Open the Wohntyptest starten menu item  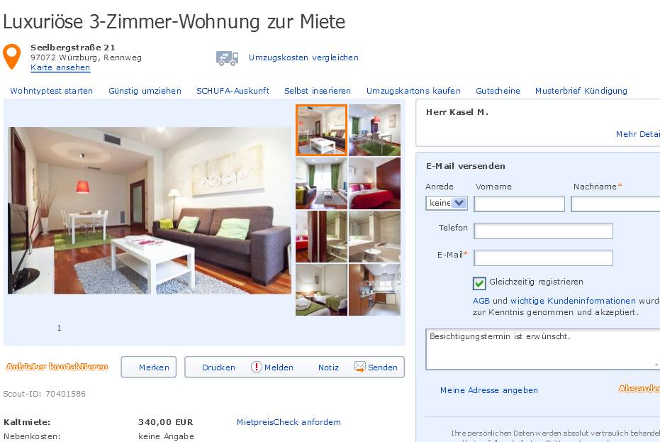click(51, 91)
